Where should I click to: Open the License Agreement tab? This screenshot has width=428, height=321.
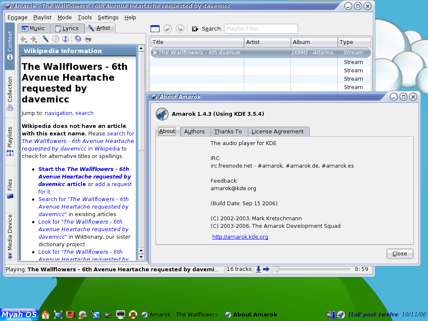tap(278, 132)
